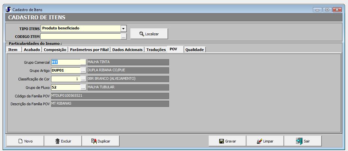The image size is (348, 151).
Task: Open the Acabado tab
Action: coord(32,50)
